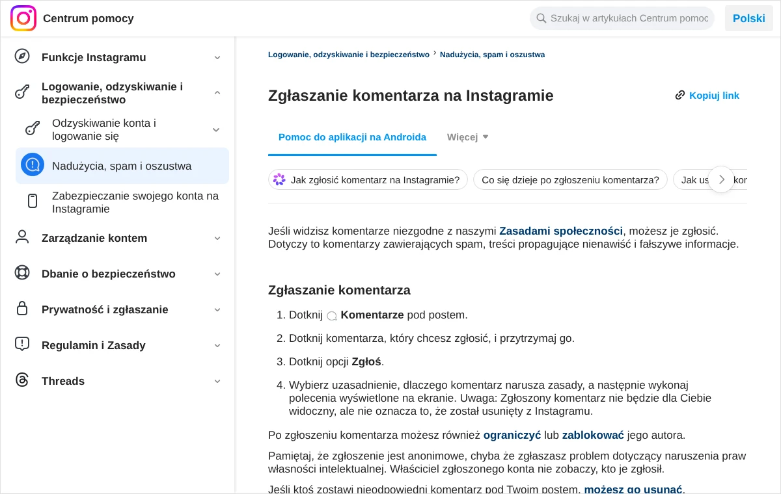This screenshot has height=494, width=781.
Task: Open Zabezpieczanie swojego konta na Instagramie item
Action: point(122,202)
